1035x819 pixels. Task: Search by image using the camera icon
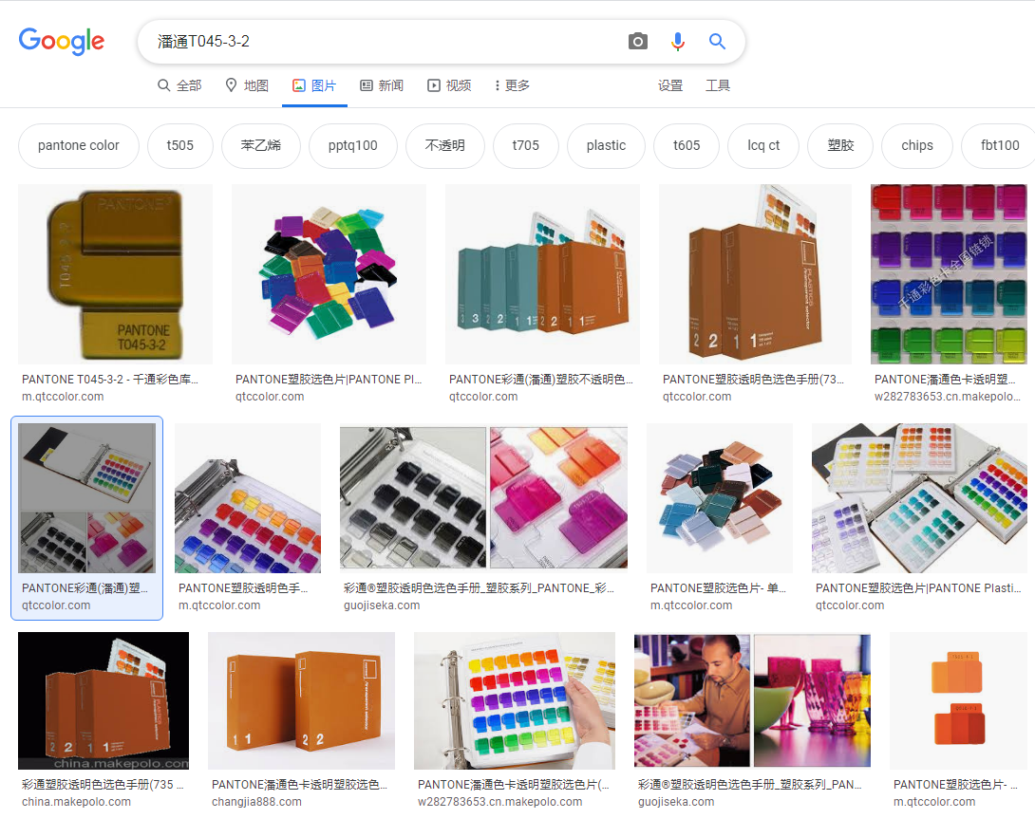(x=637, y=40)
